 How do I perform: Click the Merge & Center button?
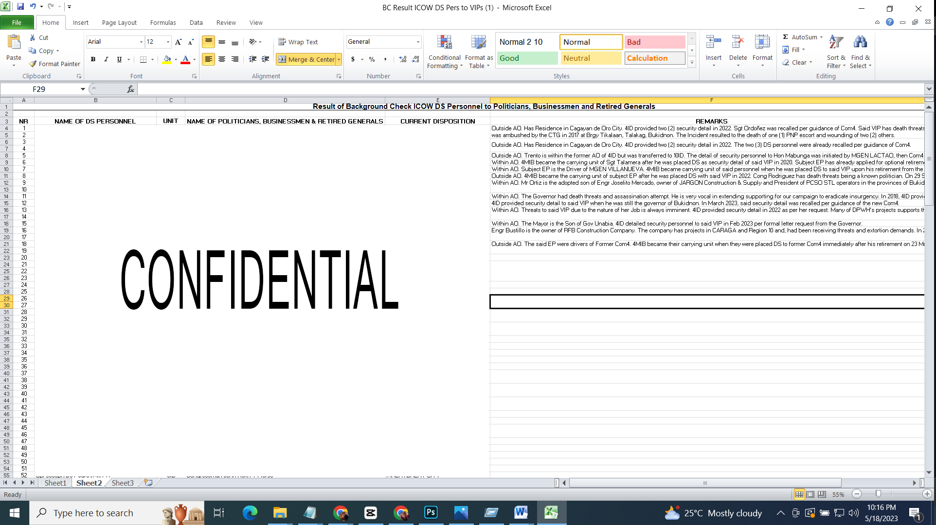click(x=306, y=59)
